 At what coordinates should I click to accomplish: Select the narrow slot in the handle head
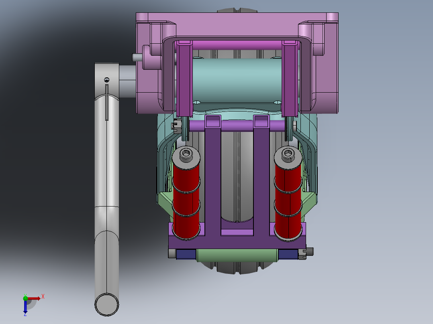[106, 102]
